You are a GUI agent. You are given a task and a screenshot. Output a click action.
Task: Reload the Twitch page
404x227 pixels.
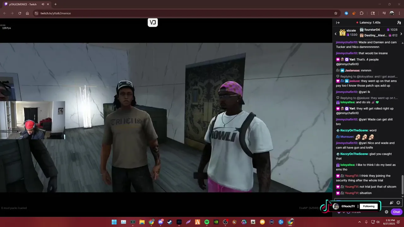coord(20,13)
